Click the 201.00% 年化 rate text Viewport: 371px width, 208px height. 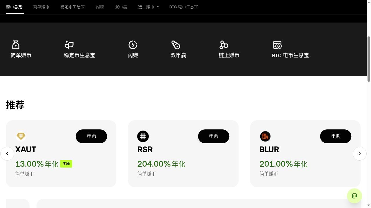click(283, 164)
